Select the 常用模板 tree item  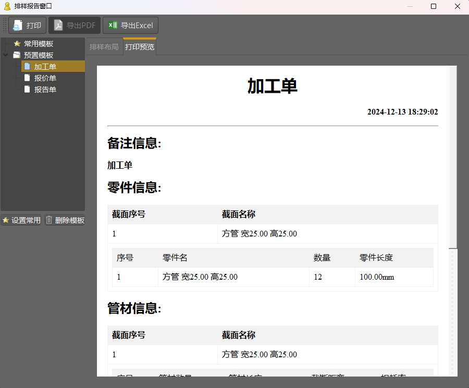coord(39,44)
